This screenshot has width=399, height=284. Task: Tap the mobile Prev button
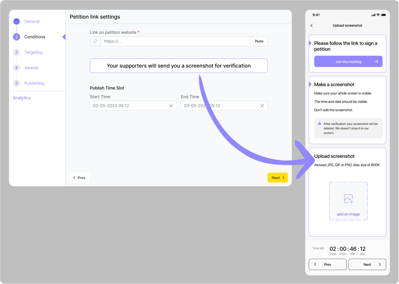coord(328,264)
